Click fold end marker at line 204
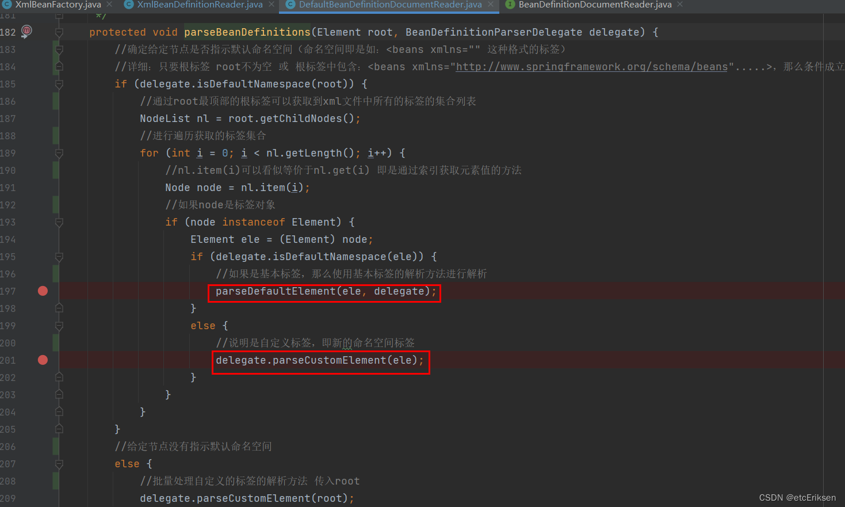This screenshot has height=507, width=845. [x=59, y=412]
